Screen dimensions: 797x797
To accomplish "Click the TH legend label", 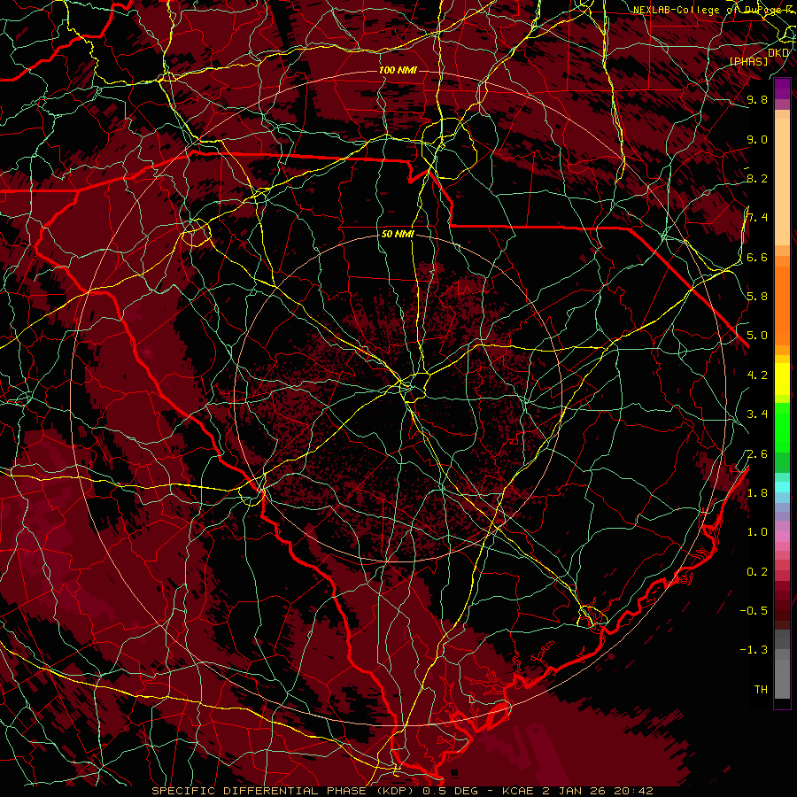I will coord(761,690).
